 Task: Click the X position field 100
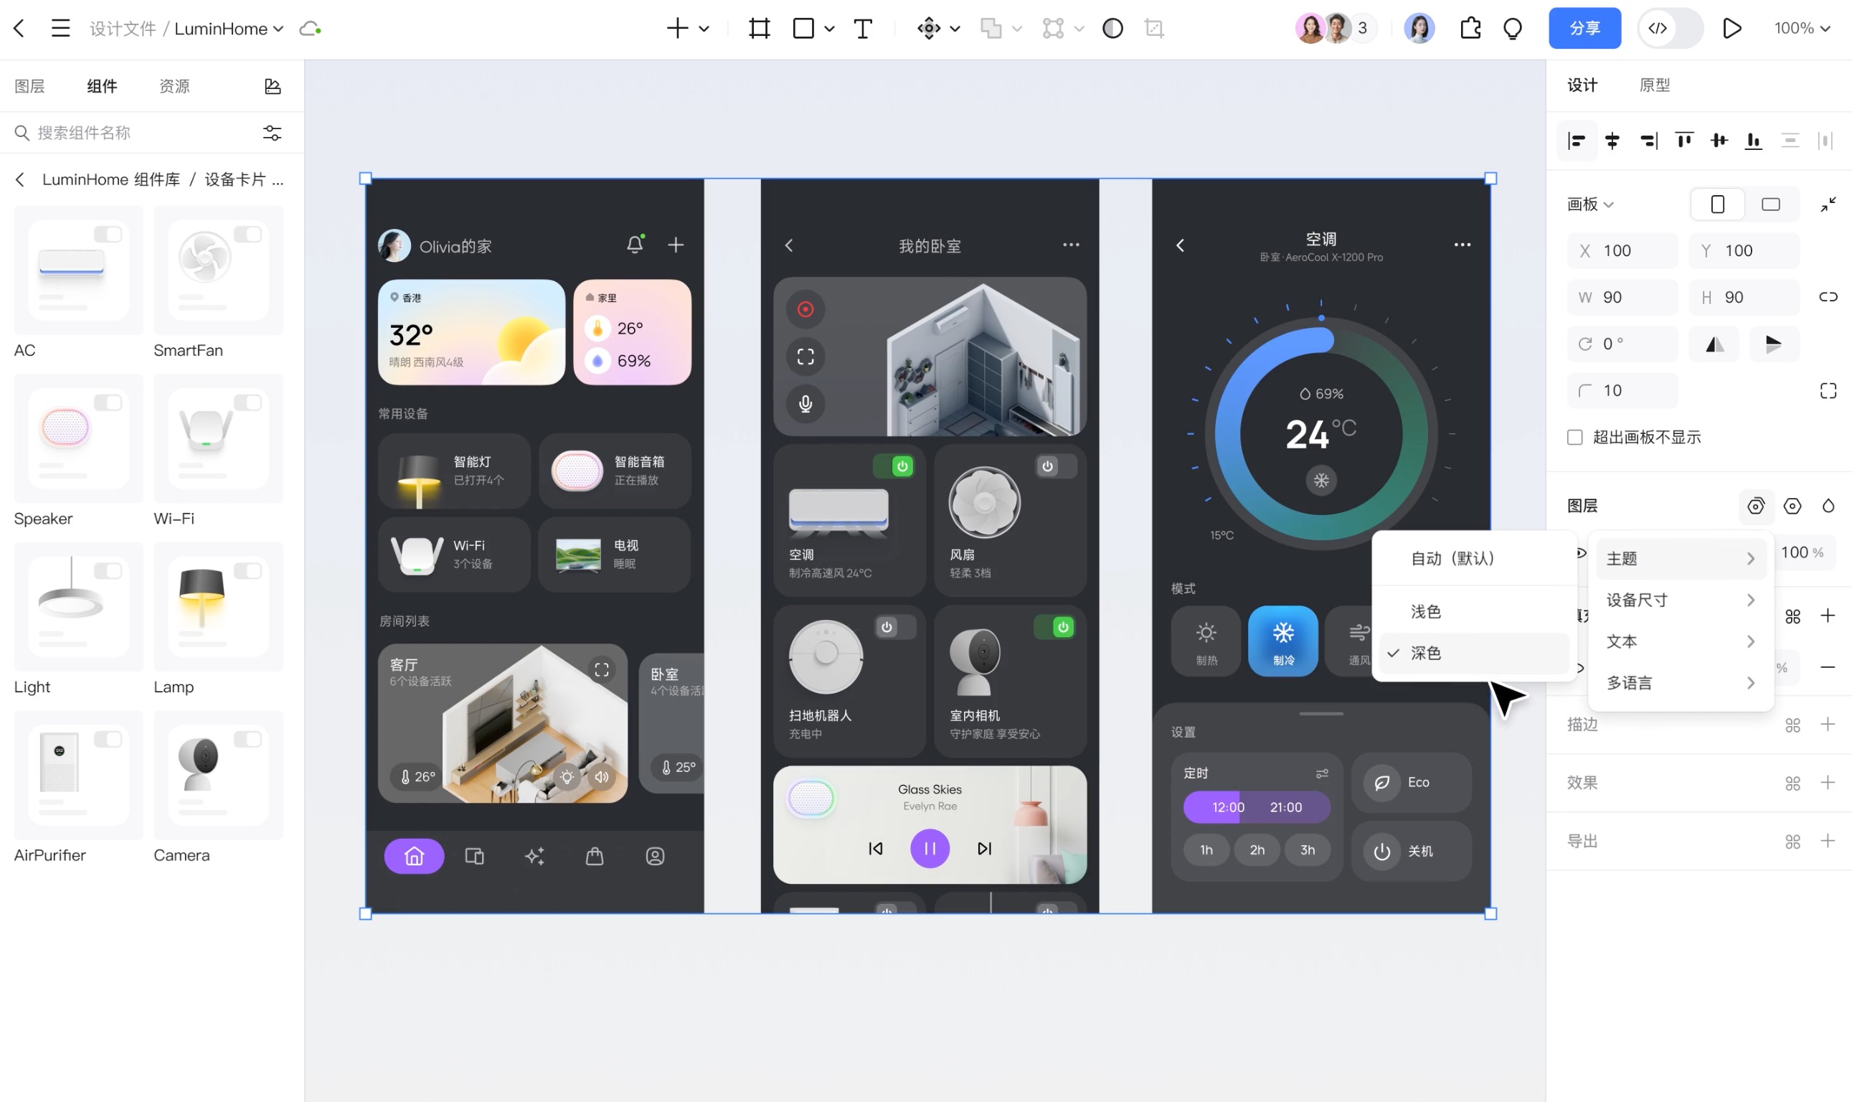coord(1622,251)
